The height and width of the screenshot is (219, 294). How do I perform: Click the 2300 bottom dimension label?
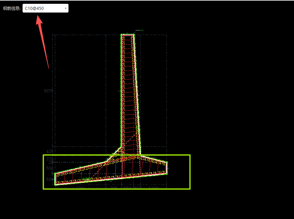pos(80,188)
